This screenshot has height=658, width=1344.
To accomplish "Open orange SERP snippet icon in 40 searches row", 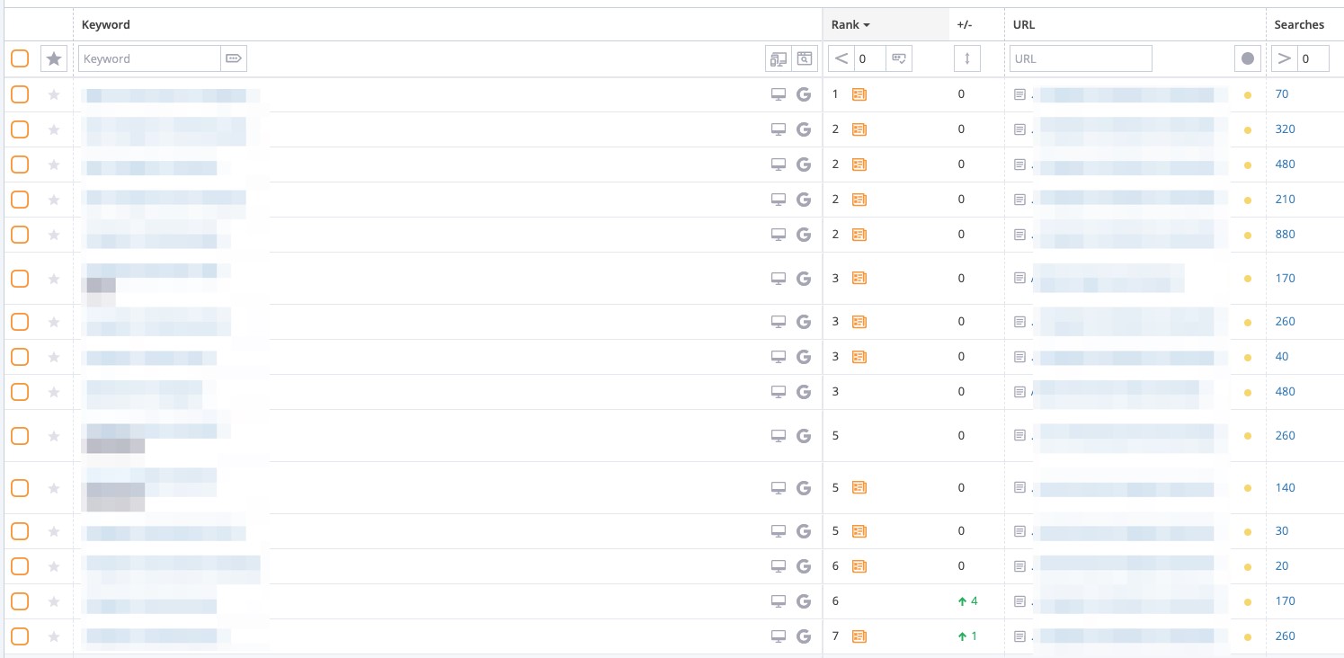I will coord(859,357).
